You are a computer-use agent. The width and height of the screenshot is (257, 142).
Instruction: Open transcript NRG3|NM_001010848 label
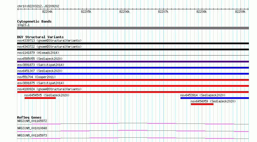click(x=32, y=128)
